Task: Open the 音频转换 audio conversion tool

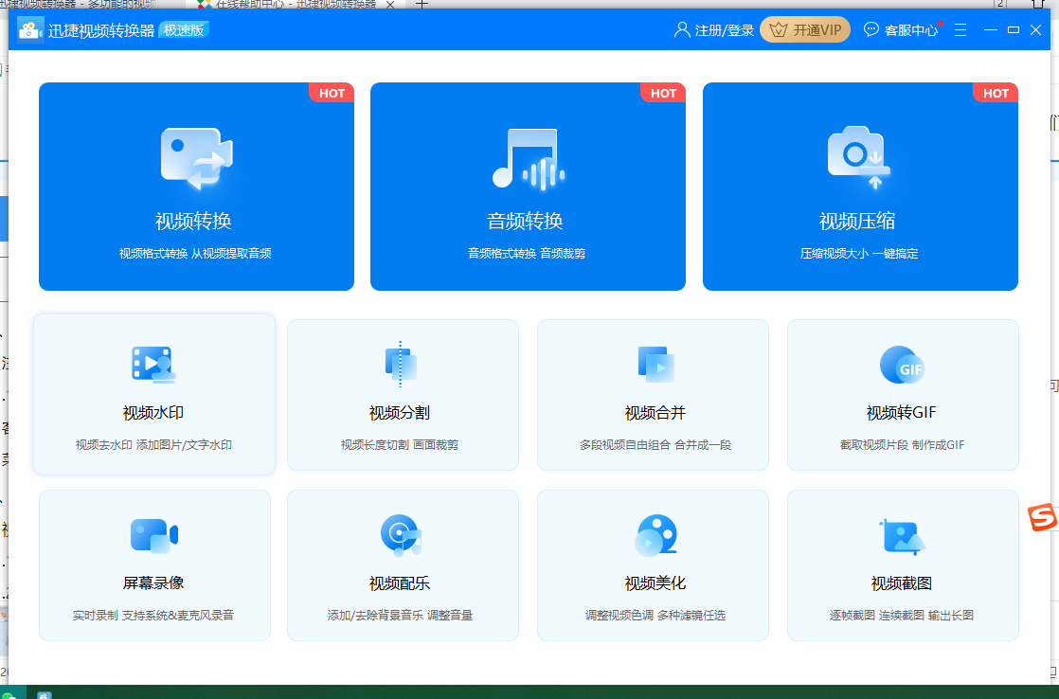Action: click(x=528, y=187)
